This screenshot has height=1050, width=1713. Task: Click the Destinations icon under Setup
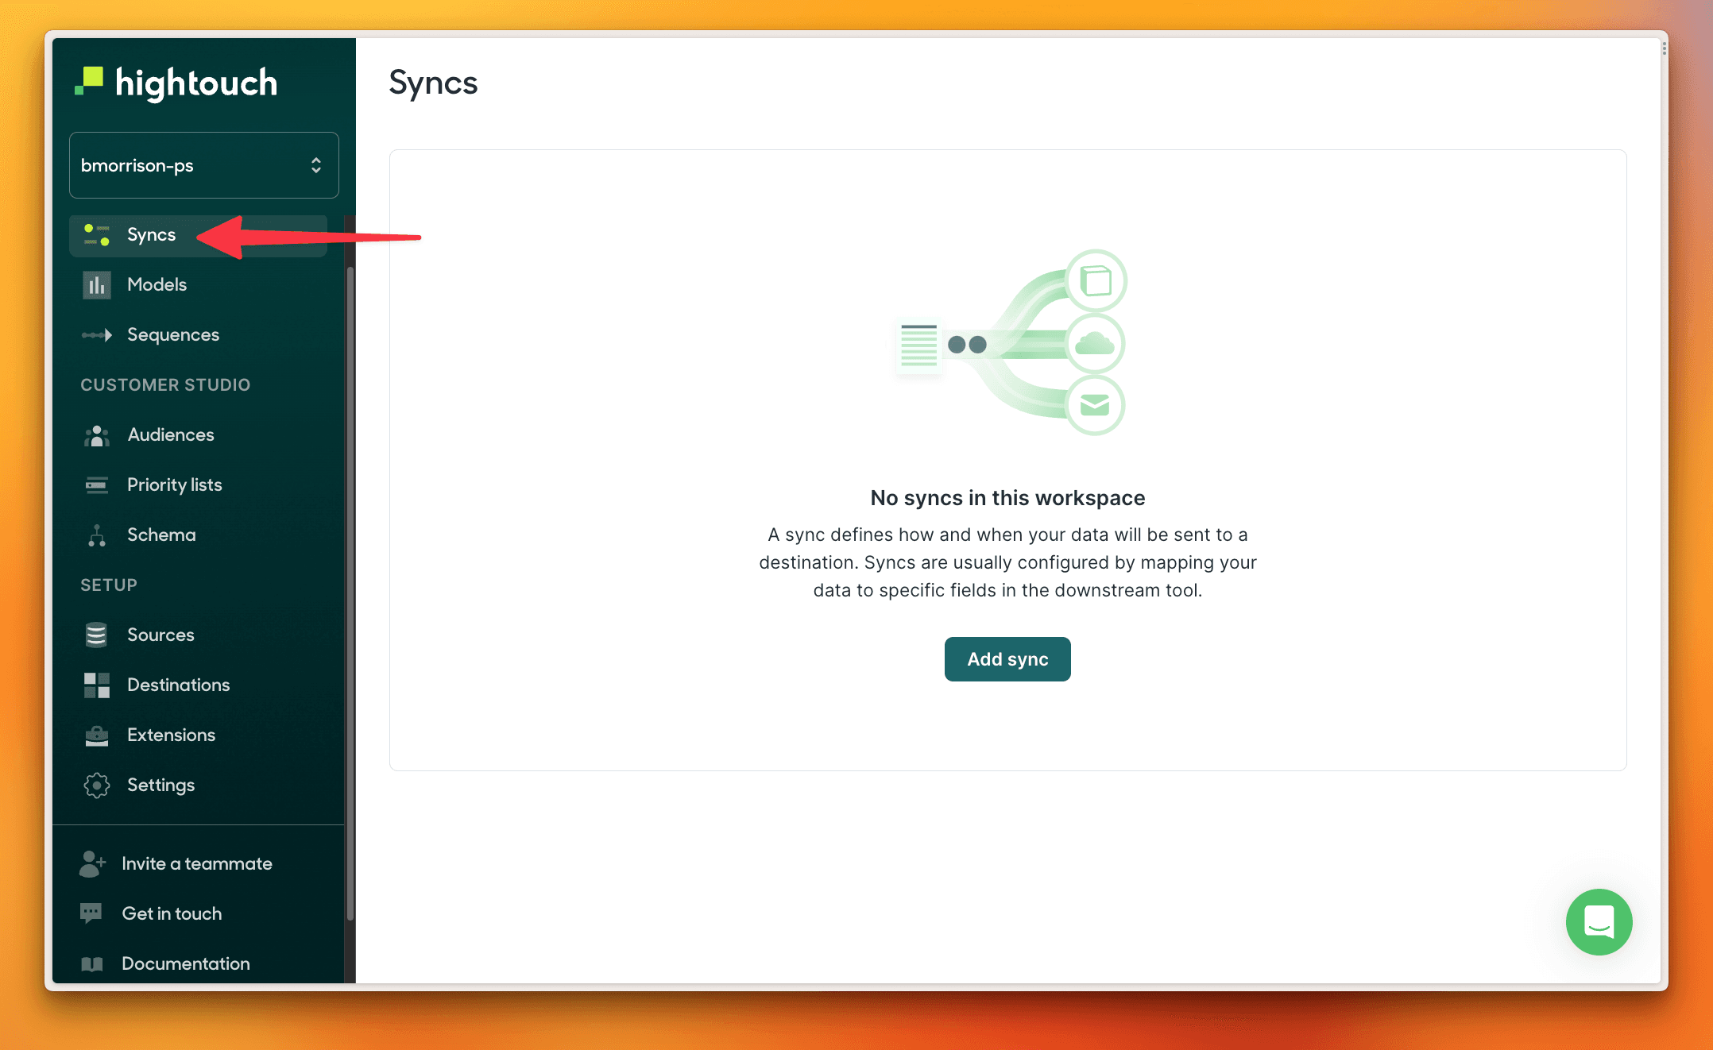point(97,684)
